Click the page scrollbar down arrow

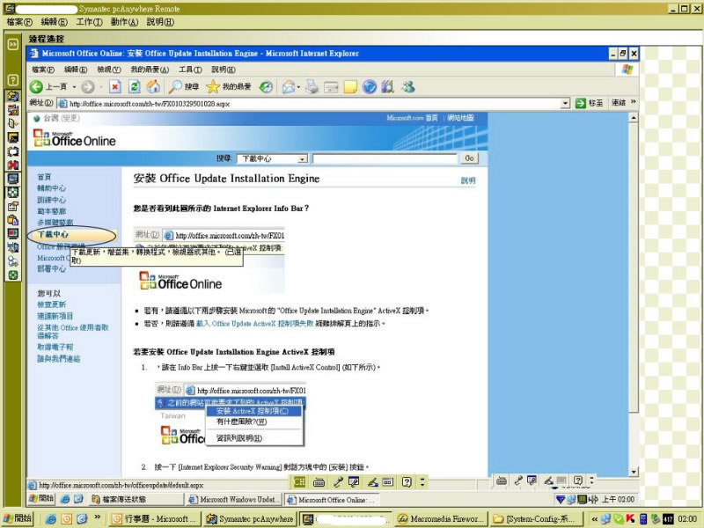coord(633,472)
